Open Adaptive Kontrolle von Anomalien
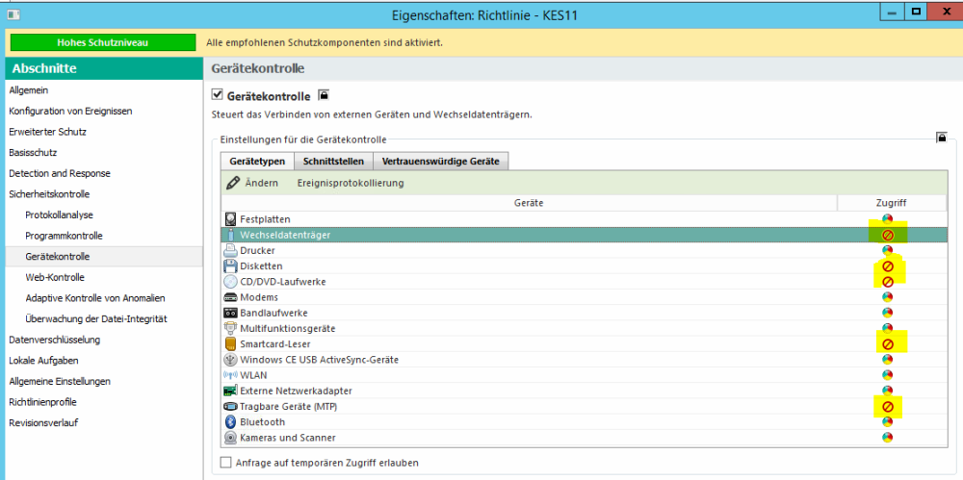Screen dimensions: 963x480 95,298
